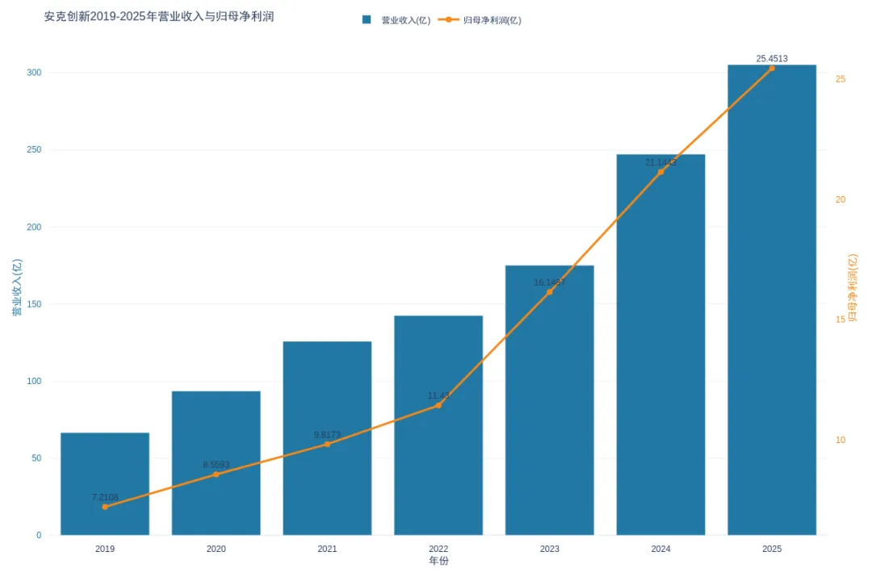Click the 2025 net profit point 25.4513
The height and width of the screenshot is (581, 872).
point(772,69)
